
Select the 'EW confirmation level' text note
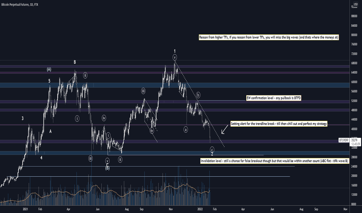click(273, 98)
